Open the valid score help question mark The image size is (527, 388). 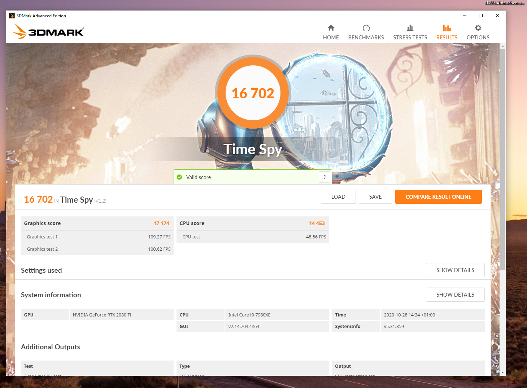(x=325, y=177)
